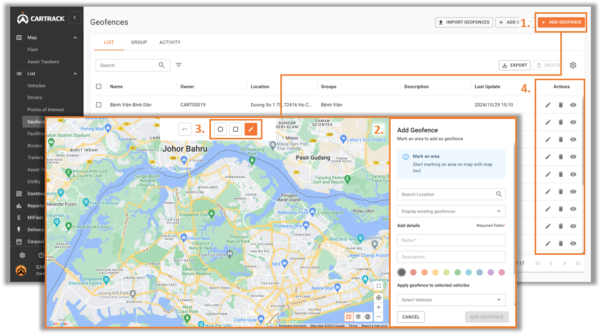The image size is (600, 335).
Task: Switch to the default map view icon
Action: (349, 317)
